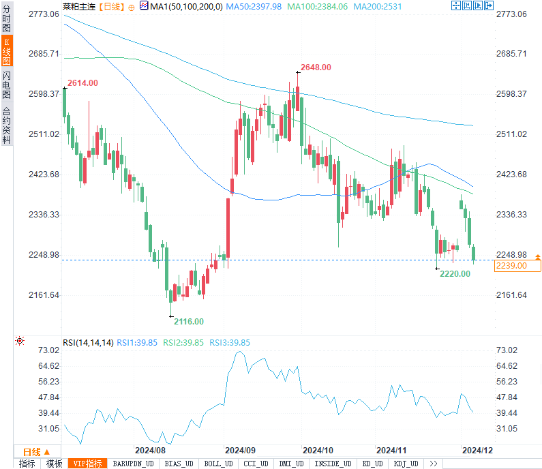This screenshot has height=469, width=542.
Task: Select the KDJ_UD indicator tab
Action: click(406, 464)
